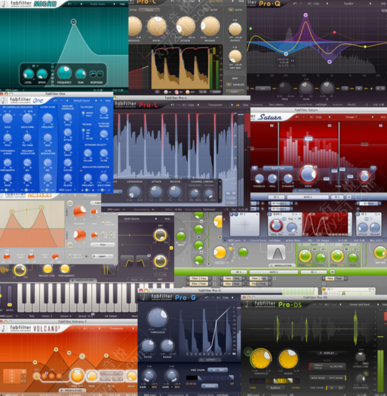This screenshot has width=387, height=396.
Task: Select SINGLE VOCAL mode in Pro-DS
Action: [x=318, y=366]
